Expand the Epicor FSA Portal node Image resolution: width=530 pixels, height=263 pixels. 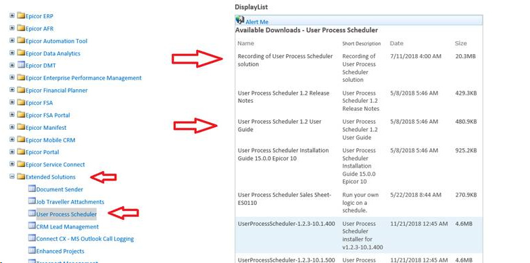pyautogui.click(x=12, y=115)
